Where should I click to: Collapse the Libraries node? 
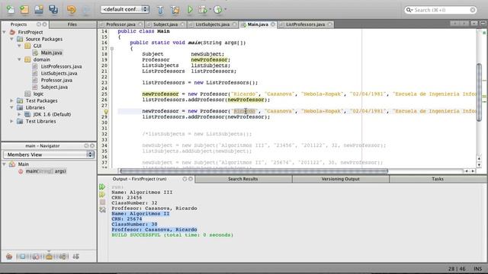(12, 107)
